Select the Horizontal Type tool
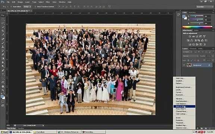215x134 pixels. (x=3, y=74)
